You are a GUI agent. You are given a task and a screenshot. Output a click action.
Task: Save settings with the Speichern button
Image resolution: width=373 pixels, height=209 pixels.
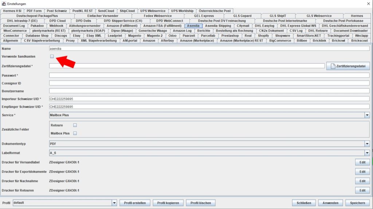coord(357,203)
